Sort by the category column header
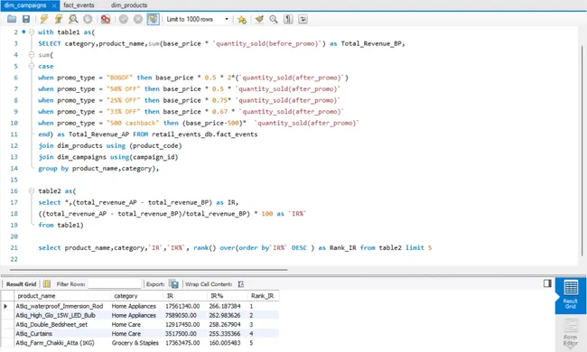The image size is (587, 352). pyautogui.click(x=136, y=296)
